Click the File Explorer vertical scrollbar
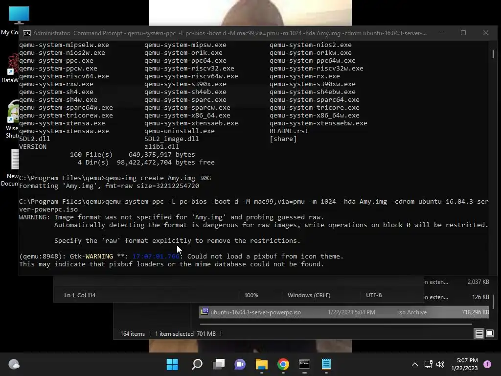The width and height of the screenshot is (501, 376). coord(494,302)
